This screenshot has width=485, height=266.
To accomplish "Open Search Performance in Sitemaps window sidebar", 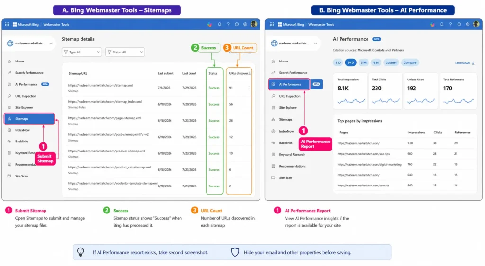I will [x=29, y=73].
